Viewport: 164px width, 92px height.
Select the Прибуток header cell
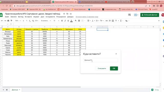tap(45, 29)
